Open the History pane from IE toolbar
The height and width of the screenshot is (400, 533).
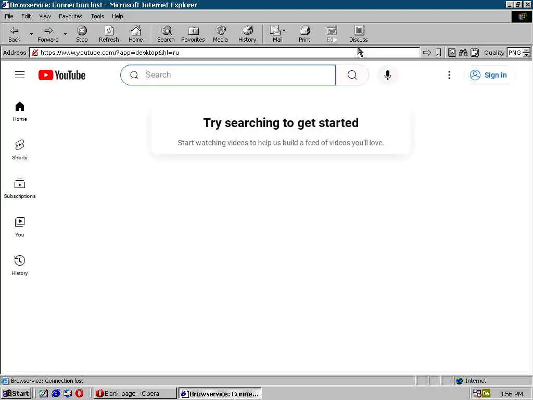pos(247,34)
